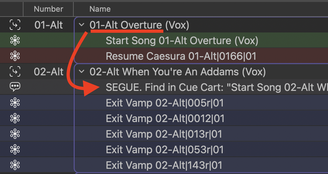The width and height of the screenshot is (328, 174).
Task: Collapse the 02-Alt When You're An Addams group
Action: click(82, 72)
